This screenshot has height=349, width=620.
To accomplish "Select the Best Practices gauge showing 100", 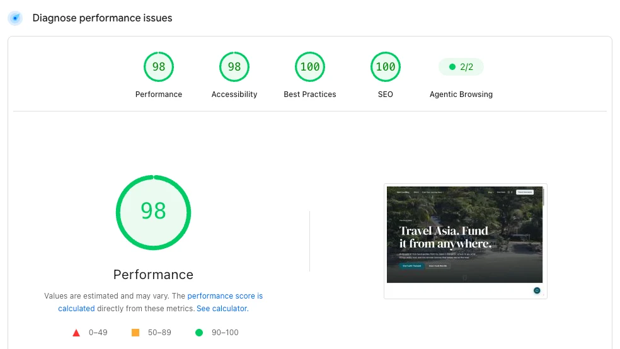I will coord(309,67).
